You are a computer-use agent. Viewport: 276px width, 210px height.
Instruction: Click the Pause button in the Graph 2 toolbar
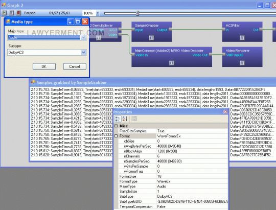coord(11,13)
